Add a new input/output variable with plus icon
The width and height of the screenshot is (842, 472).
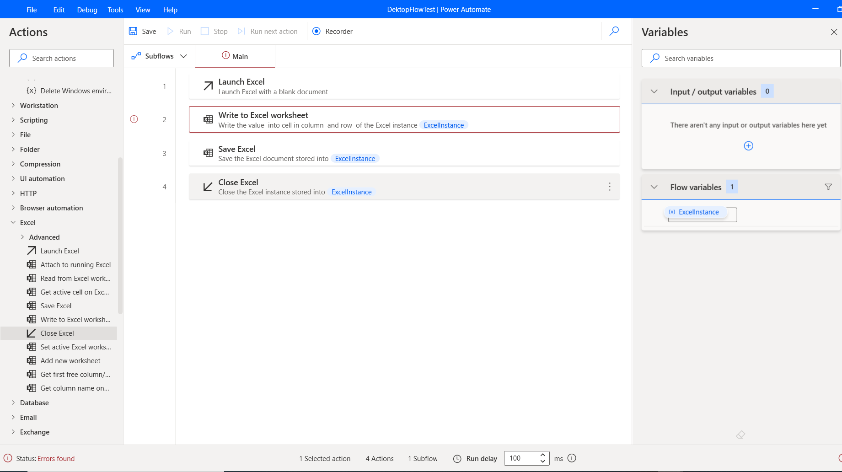(748, 146)
